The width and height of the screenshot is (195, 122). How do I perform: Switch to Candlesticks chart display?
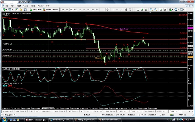pyautogui.click(x=142, y=10)
